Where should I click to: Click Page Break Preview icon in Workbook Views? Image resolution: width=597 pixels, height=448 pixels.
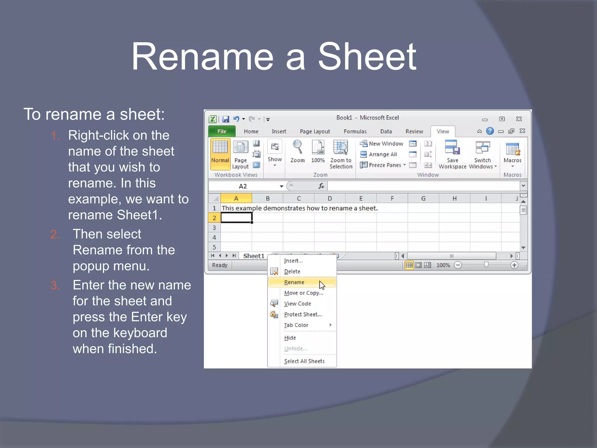click(x=256, y=143)
